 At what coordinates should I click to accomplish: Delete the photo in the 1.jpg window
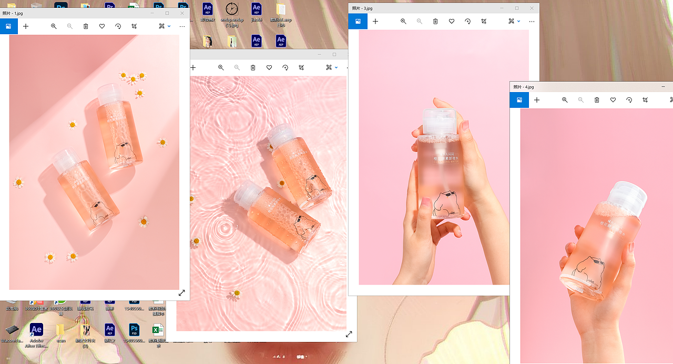click(x=86, y=26)
